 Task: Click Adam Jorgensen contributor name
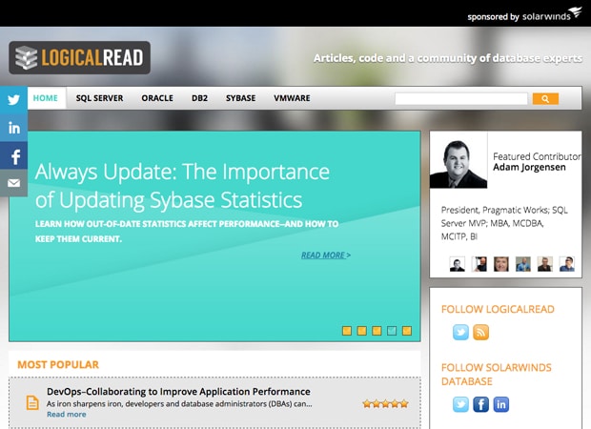(529, 167)
